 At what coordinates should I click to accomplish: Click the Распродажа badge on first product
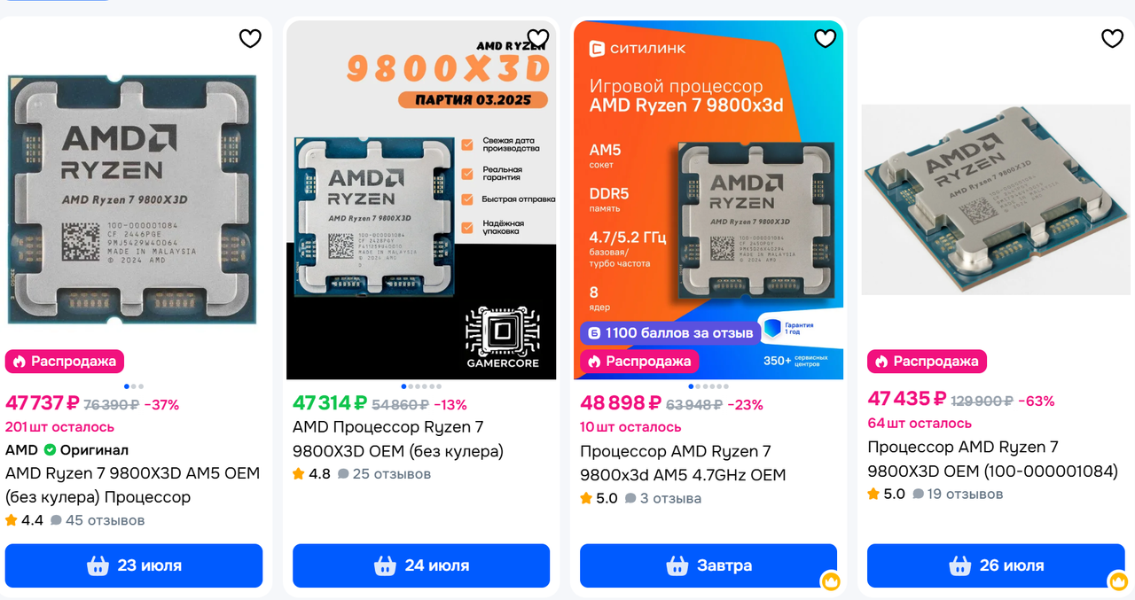coord(65,362)
